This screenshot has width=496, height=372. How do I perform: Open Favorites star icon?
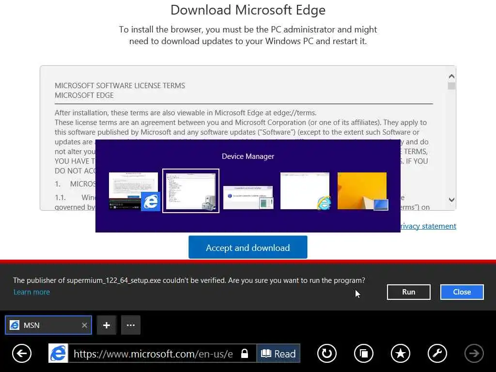tap(401, 353)
